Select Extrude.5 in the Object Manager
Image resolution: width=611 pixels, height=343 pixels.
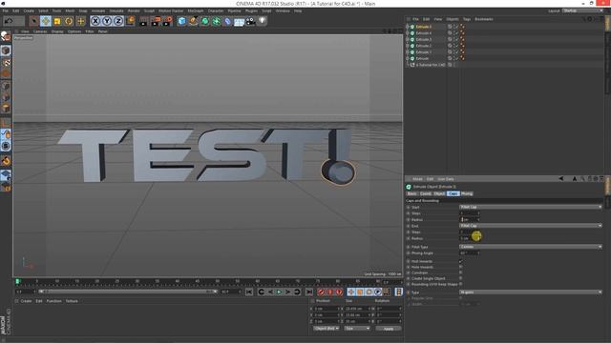[x=423, y=27]
